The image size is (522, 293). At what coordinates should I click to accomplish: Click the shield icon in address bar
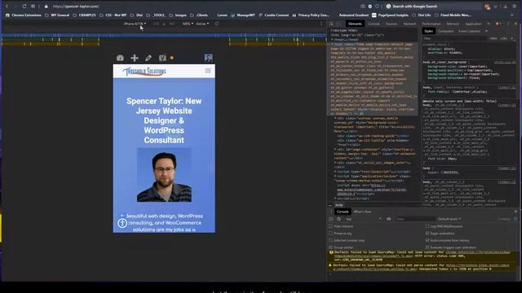pyautogui.click(x=369, y=7)
